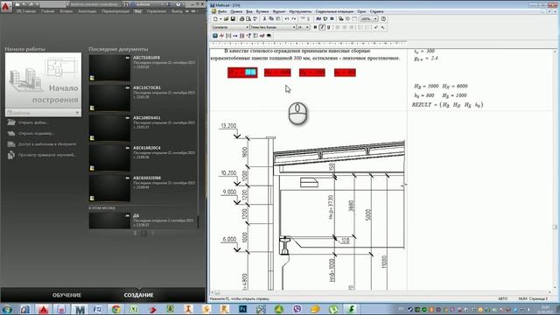Click Insert Function f(x) icon in Mathcad
The width and height of the screenshot is (560, 315).
tap(318, 19)
